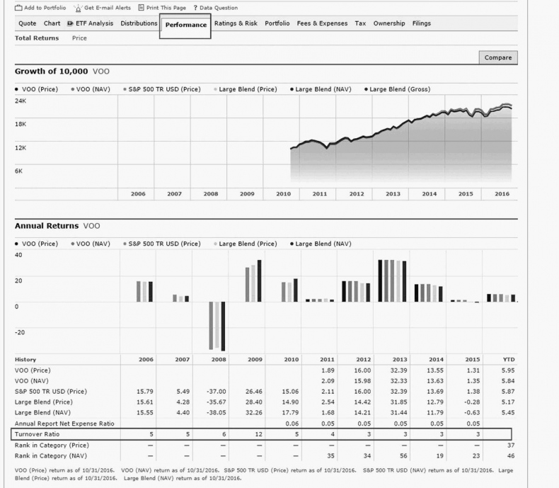Select the Total Returns sub-tab
559x488 pixels.
click(x=37, y=38)
